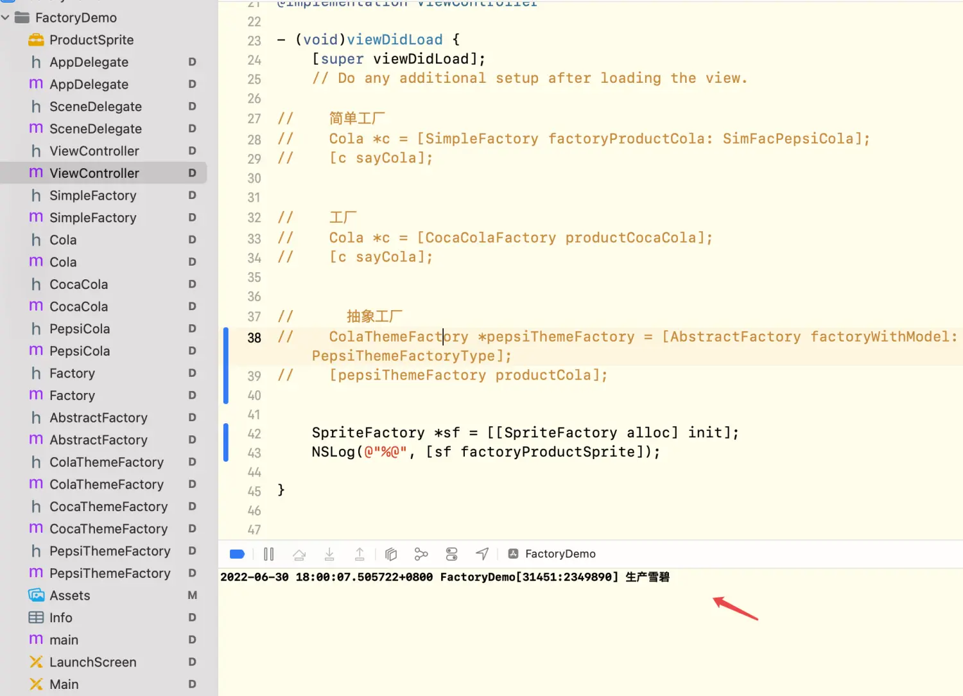Open environment overrides icon

[452, 554]
